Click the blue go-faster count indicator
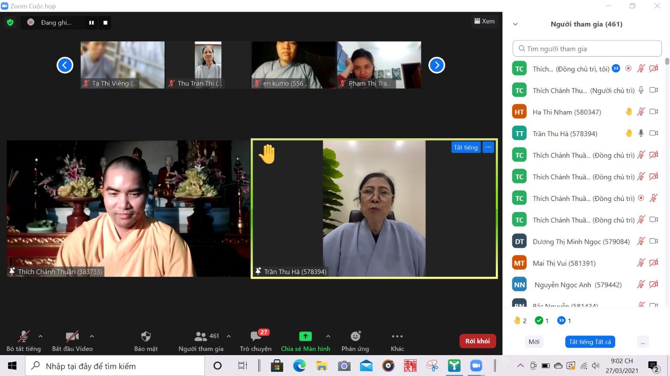The width and height of the screenshot is (670, 376). pyautogui.click(x=564, y=320)
